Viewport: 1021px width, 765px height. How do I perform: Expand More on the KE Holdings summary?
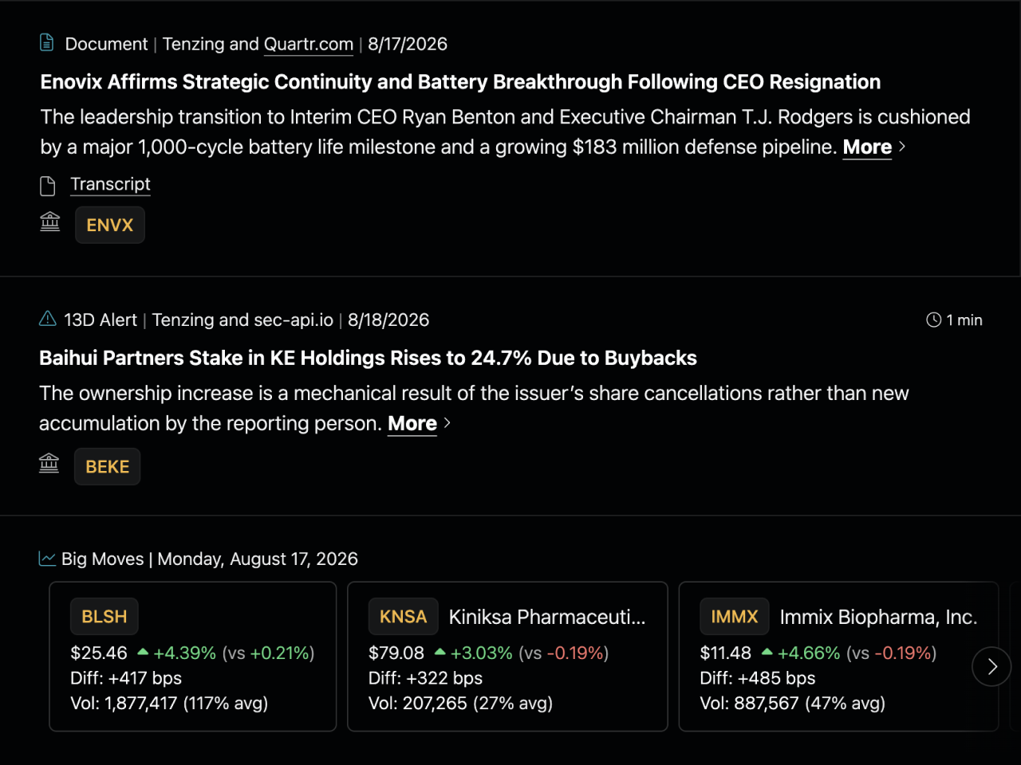(412, 424)
